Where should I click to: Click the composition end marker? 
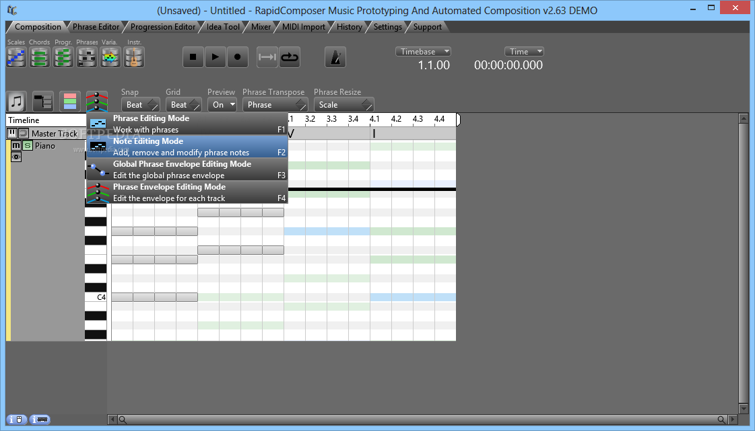[458, 119]
